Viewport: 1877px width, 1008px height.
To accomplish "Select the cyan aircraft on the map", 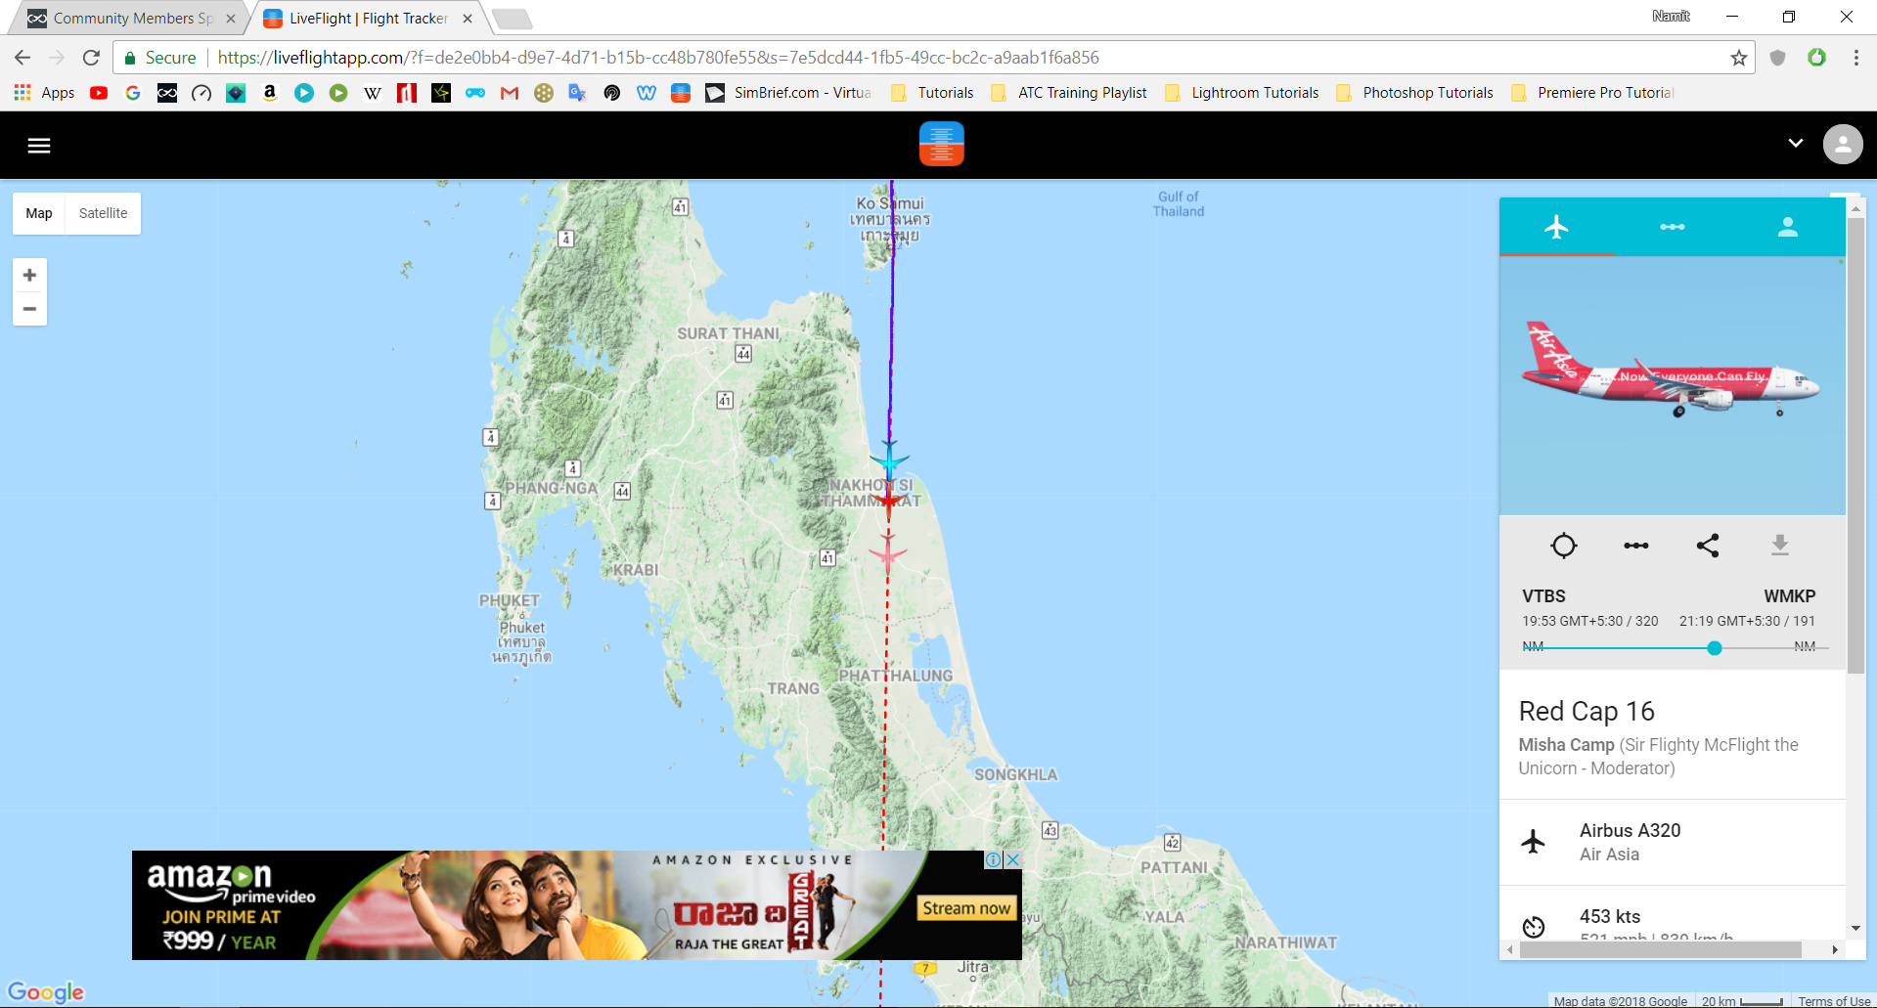I will (889, 459).
